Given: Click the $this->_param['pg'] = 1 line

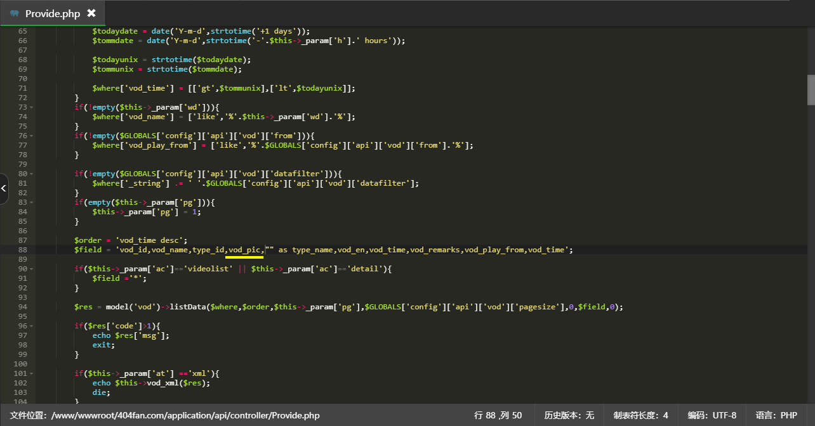Looking at the screenshot, I should click(147, 212).
